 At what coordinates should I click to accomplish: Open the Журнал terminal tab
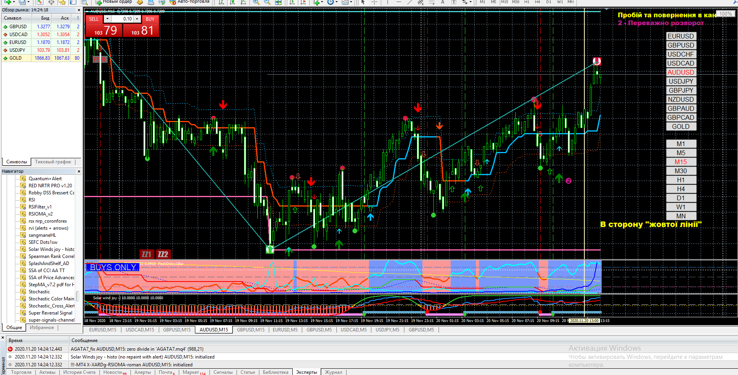point(333,372)
